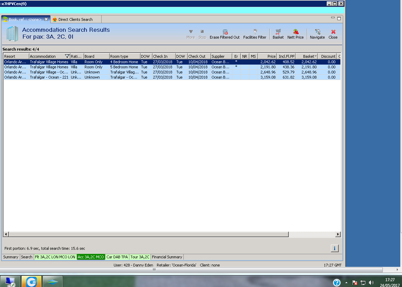The height and width of the screenshot is (287, 402).
Task: Click the volume speaker tray icon
Action: [371, 283]
